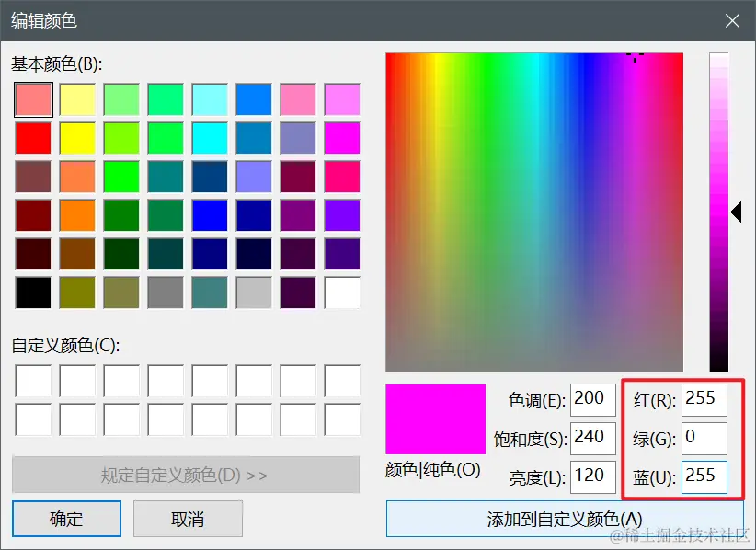Pick a color in the gradient field

(533, 212)
